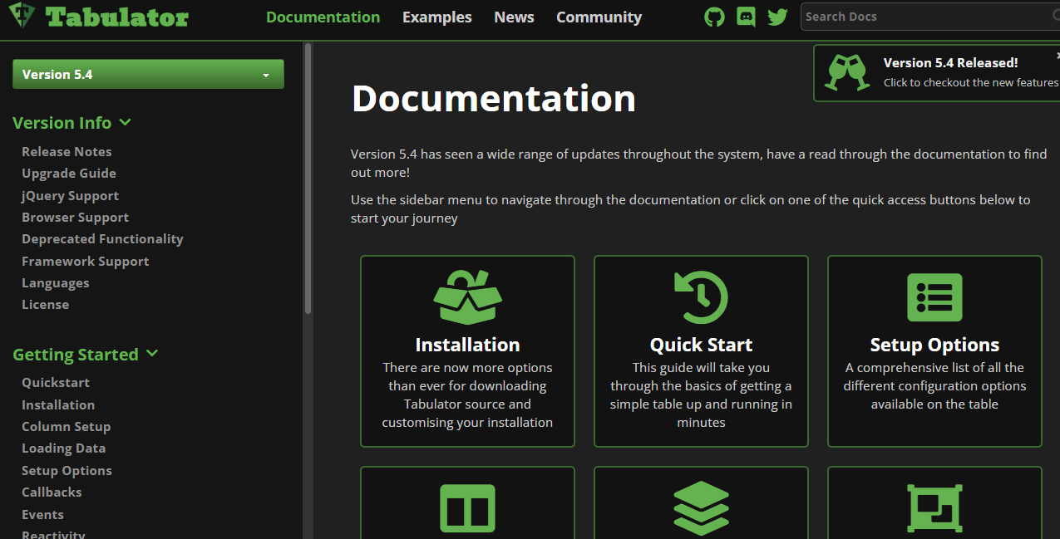The height and width of the screenshot is (539, 1060).
Task: Open the Discord icon link
Action: pos(746,17)
